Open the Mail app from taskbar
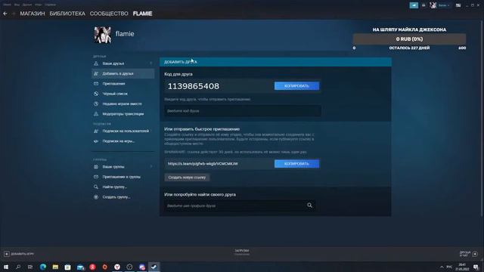 [80, 267]
